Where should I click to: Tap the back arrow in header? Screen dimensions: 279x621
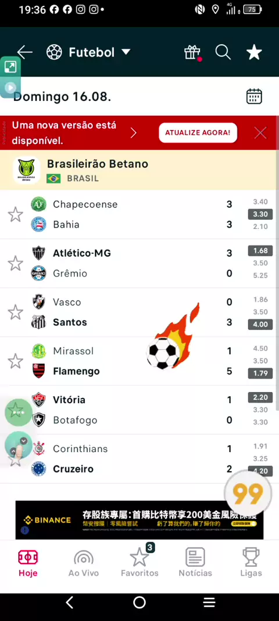[x=24, y=52]
